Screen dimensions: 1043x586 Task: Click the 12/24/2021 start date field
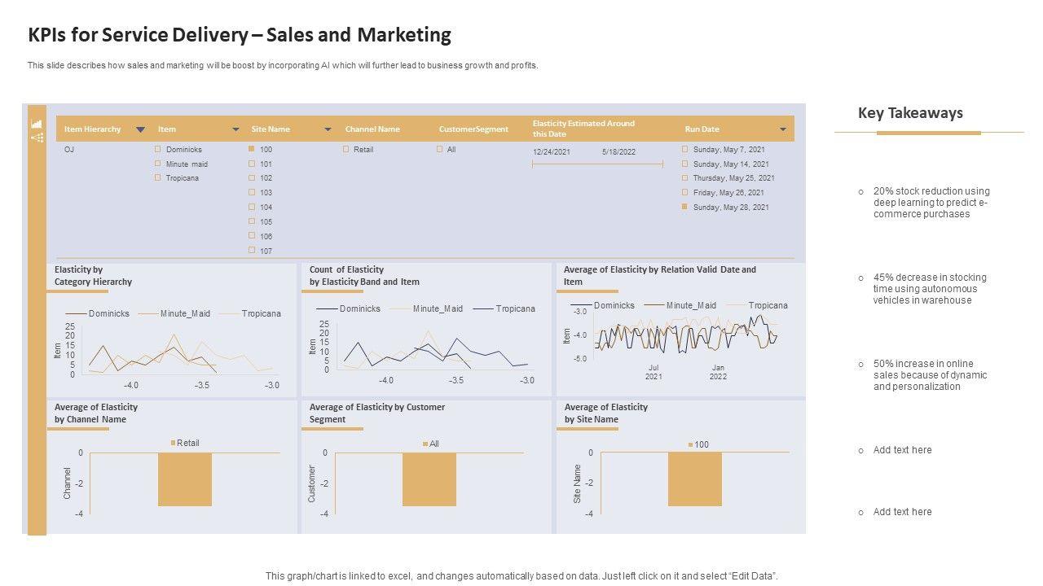(x=552, y=152)
